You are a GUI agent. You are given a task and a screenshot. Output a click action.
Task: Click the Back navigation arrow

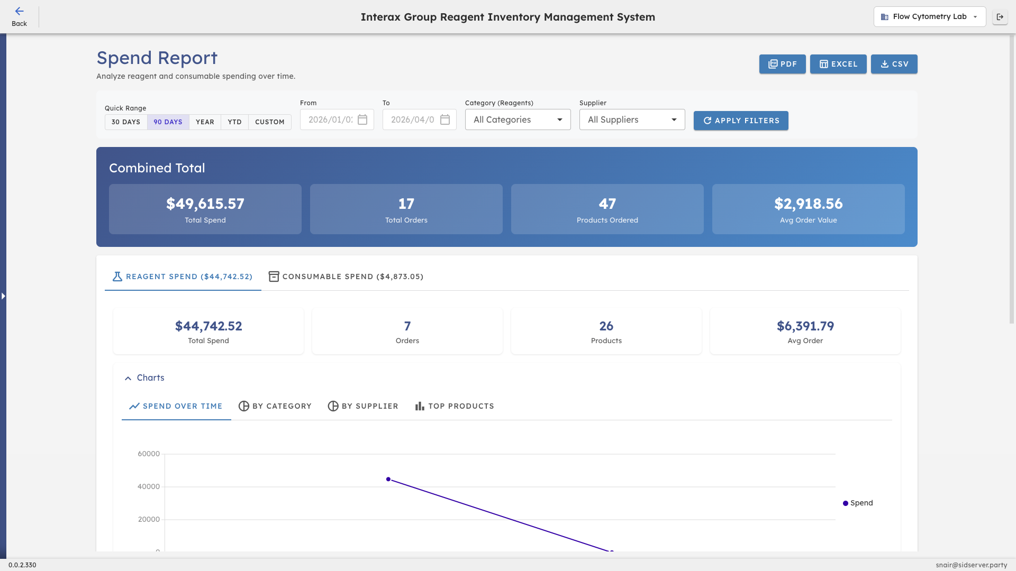(20, 11)
